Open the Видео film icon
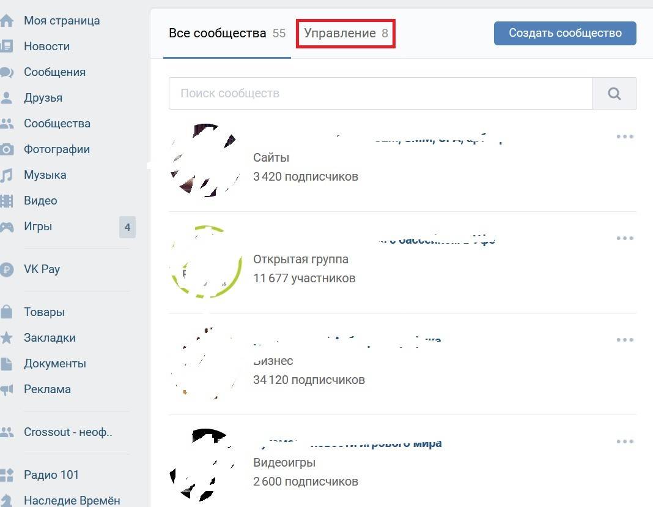 (6, 201)
